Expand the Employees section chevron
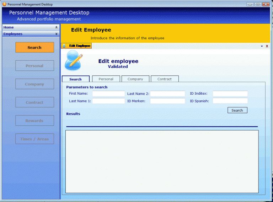Screen dimensions: 273x202 56,34
